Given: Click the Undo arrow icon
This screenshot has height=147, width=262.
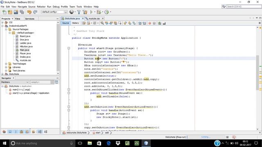Looking at the screenshot, I should click(x=29, y=12).
